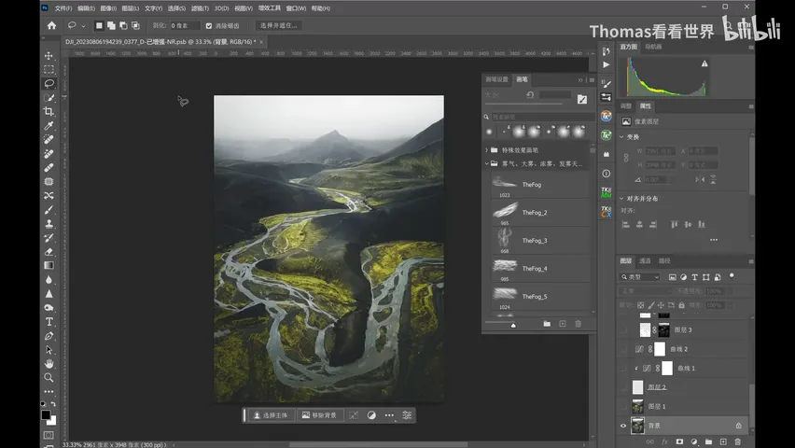Select the Hand tool
The image size is (795, 448).
coord(49,363)
